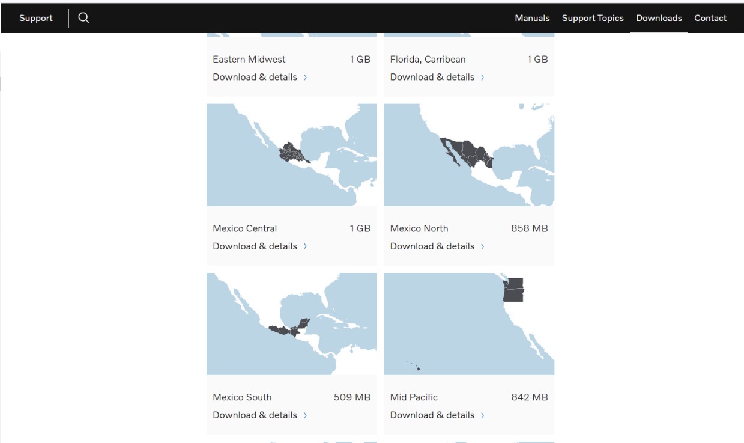Open the Manuals menu item
Screen dimensions: 744x443
(x=532, y=18)
